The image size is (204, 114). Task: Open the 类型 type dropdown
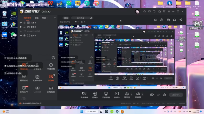[46, 11]
